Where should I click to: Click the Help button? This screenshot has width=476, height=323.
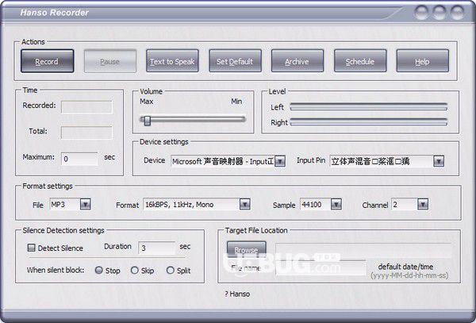click(x=423, y=61)
